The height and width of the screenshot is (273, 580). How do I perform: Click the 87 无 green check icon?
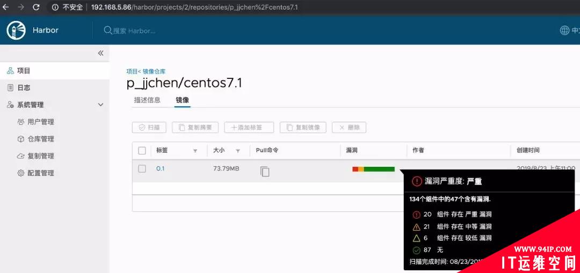click(417, 250)
